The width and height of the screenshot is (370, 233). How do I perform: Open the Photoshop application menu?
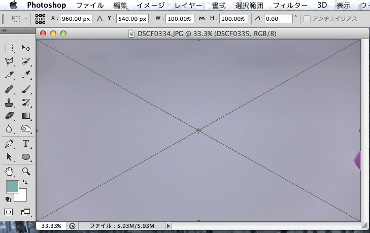click(x=47, y=5)
